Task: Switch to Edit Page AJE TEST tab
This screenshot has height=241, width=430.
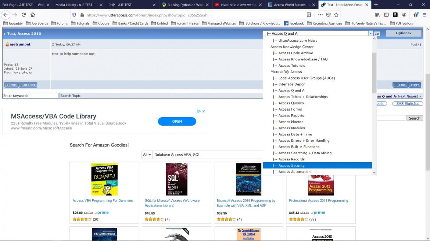Action: (x=23, y=5)
